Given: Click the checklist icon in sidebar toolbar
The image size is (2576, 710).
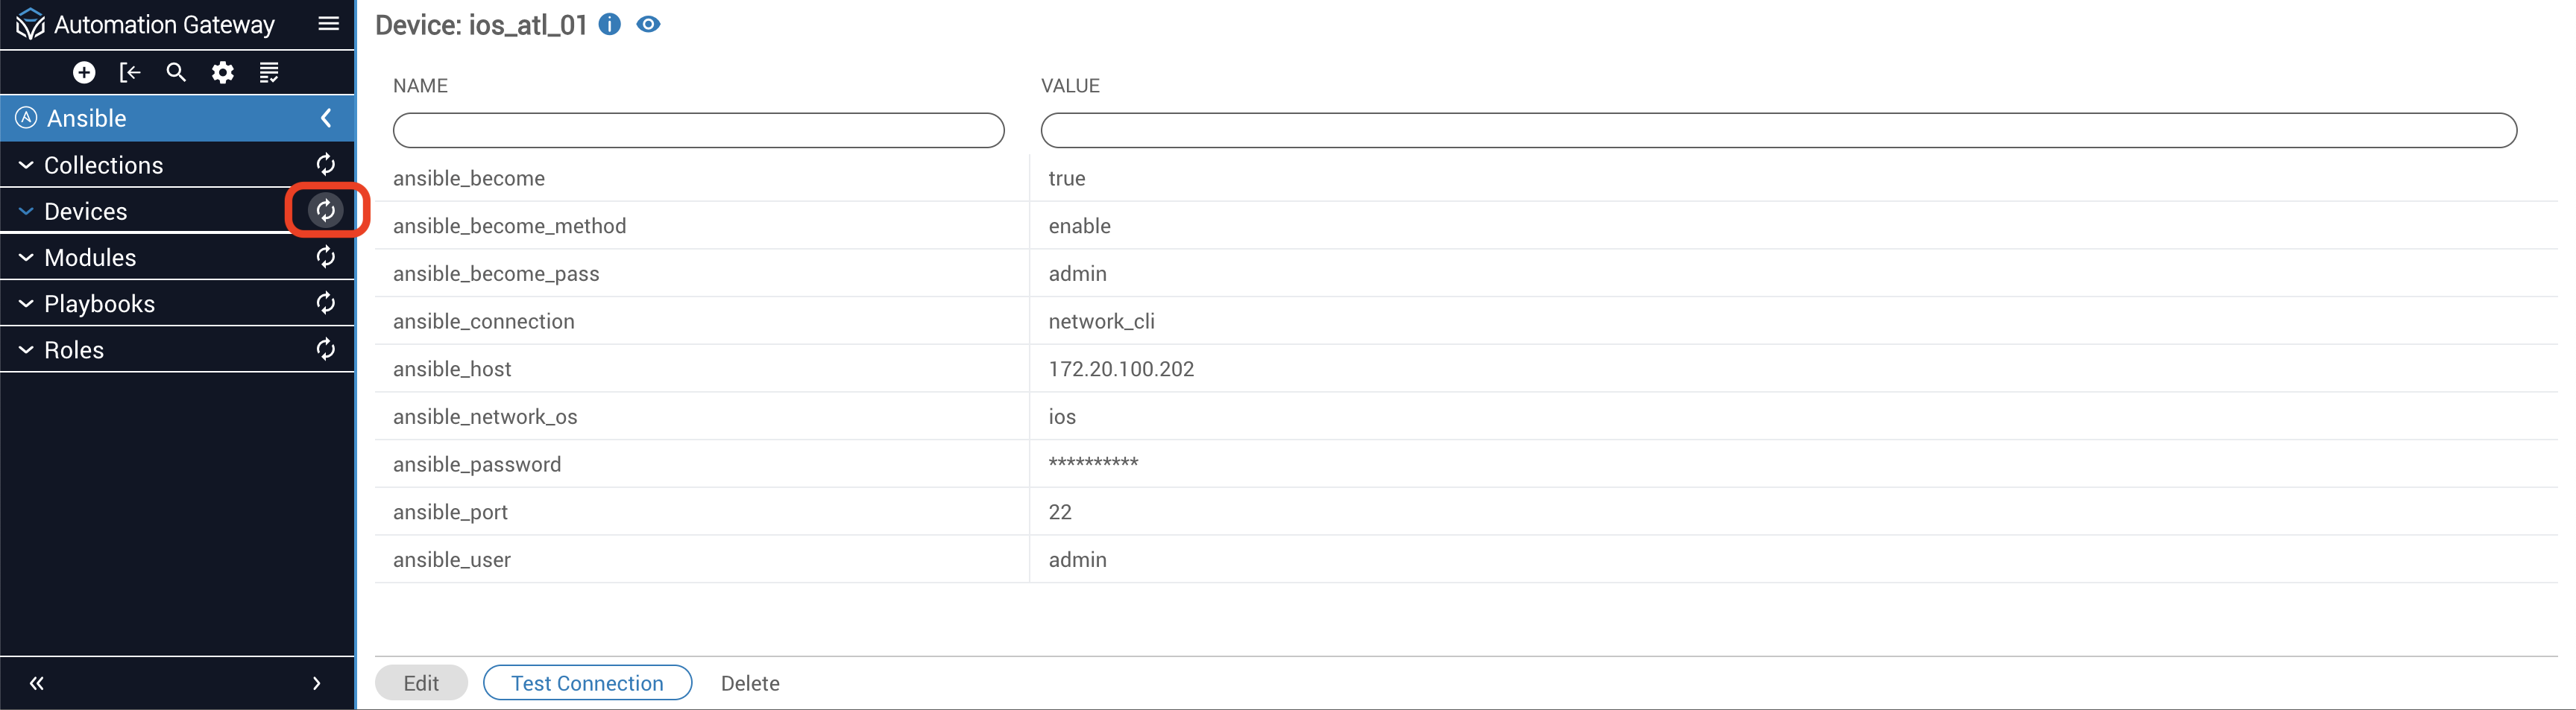Looking at the screenshot, I should pyautogui.click(x=269, y=72).
